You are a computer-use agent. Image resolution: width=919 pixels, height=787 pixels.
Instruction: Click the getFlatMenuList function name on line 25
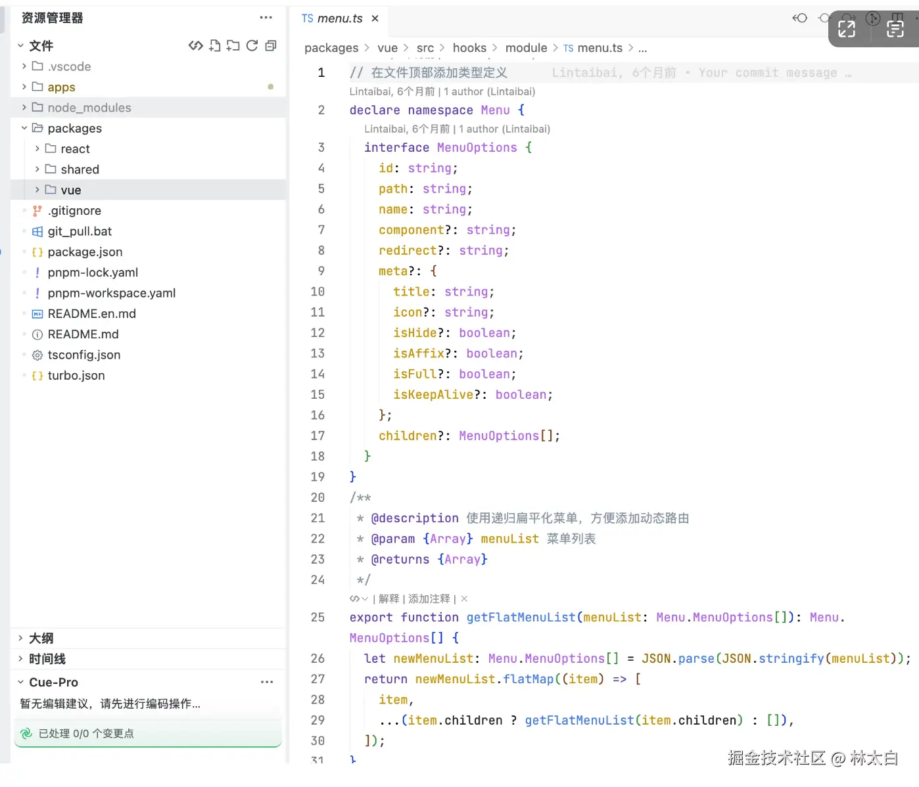521,617
